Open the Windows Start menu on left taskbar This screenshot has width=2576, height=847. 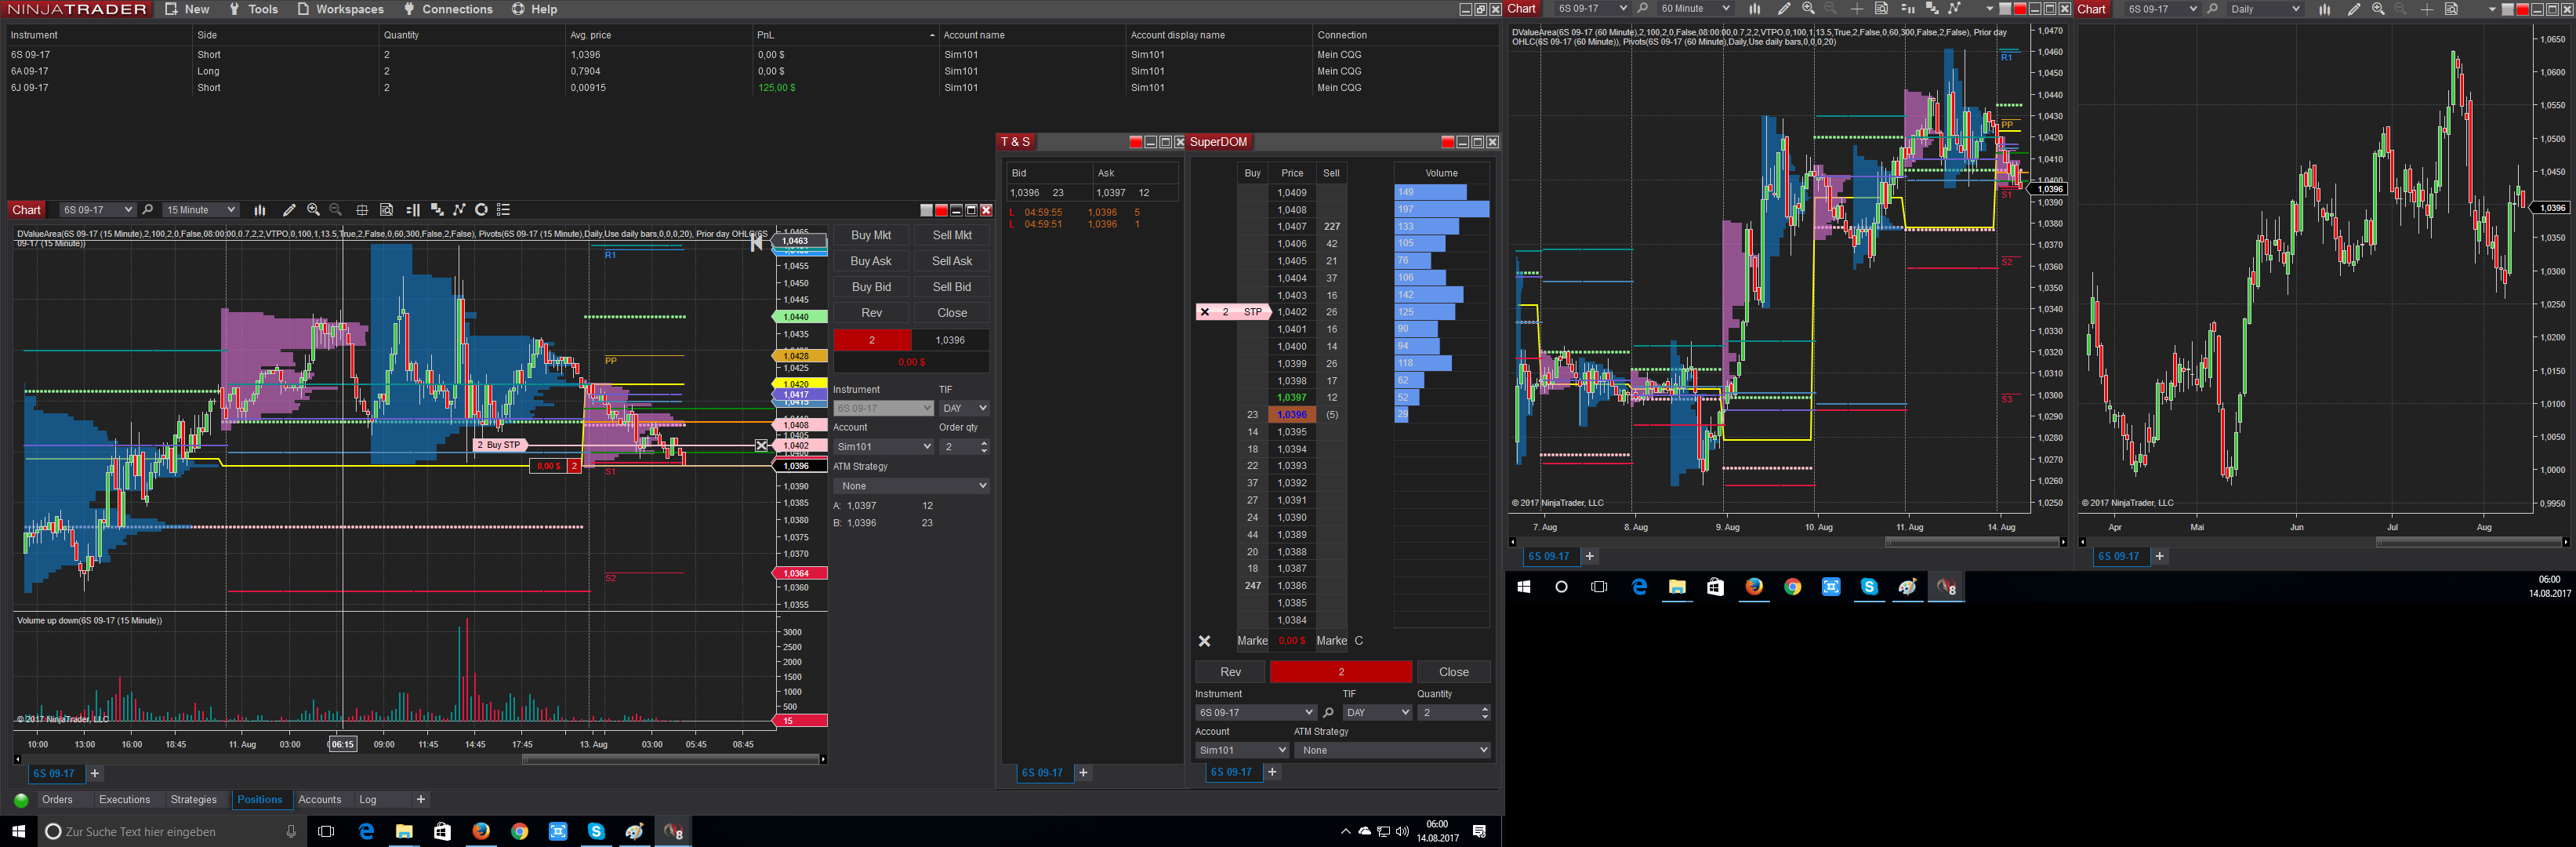[18, 831]
